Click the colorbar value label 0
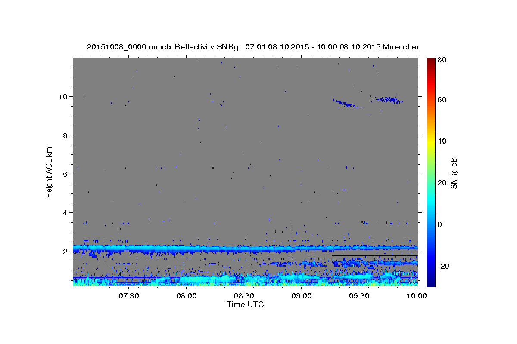This screenshot has width=517, height=344. (x=439, y=224)
